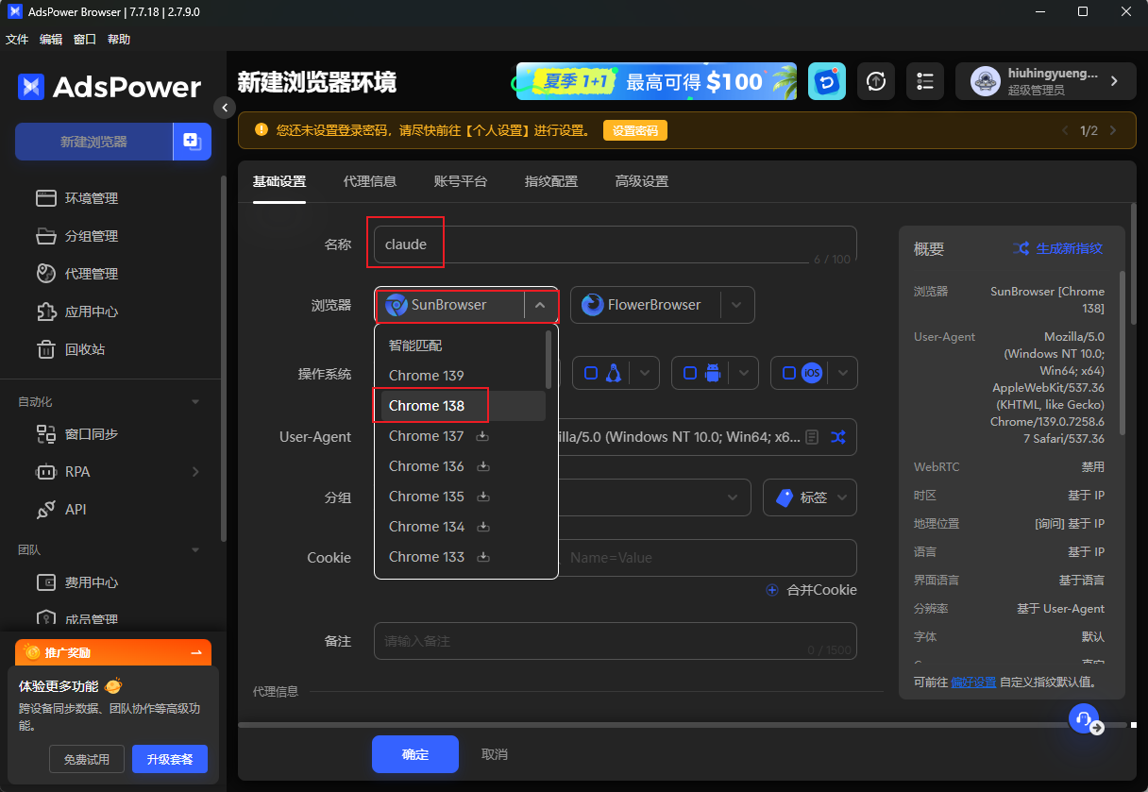Click the 名称 input field
This screenshot has height=792, width=1148.
[616, 244]
